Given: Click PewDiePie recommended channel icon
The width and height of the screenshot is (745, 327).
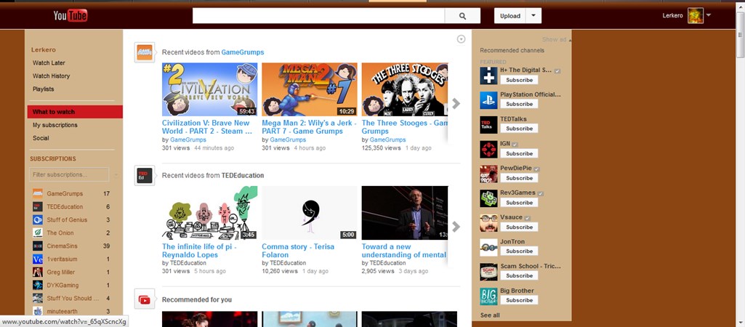Looking at the screenshot, I should pos(488,174).
